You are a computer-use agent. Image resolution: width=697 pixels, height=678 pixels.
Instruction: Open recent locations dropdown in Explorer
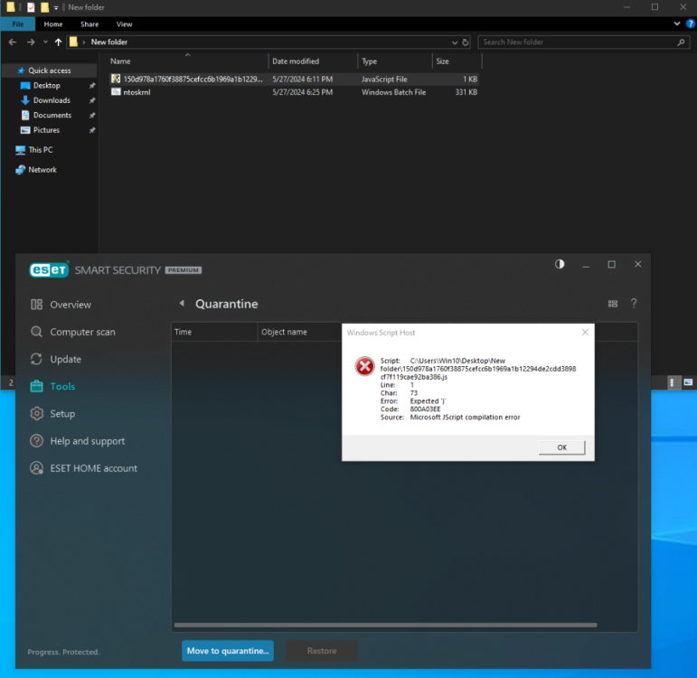(45, 42)
